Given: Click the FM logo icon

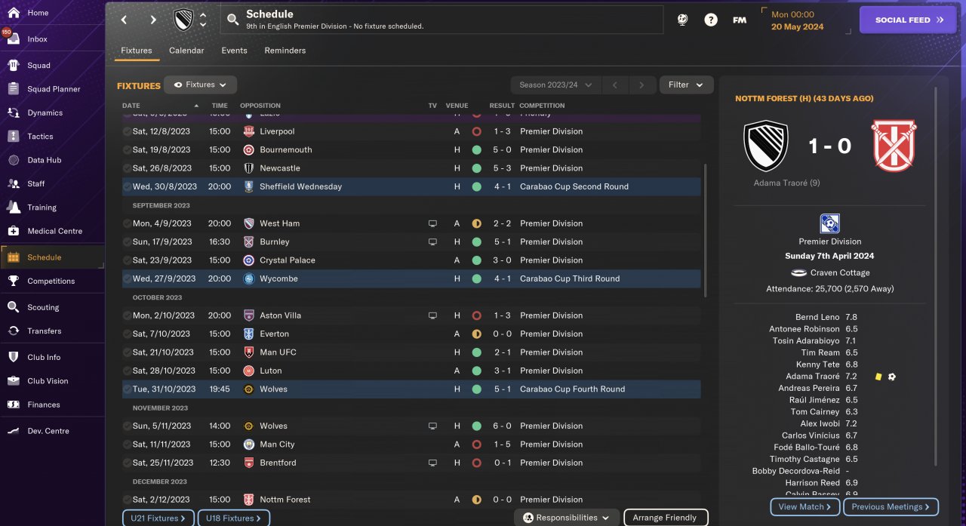Looking at the screenshot, I should click(740, 20).
